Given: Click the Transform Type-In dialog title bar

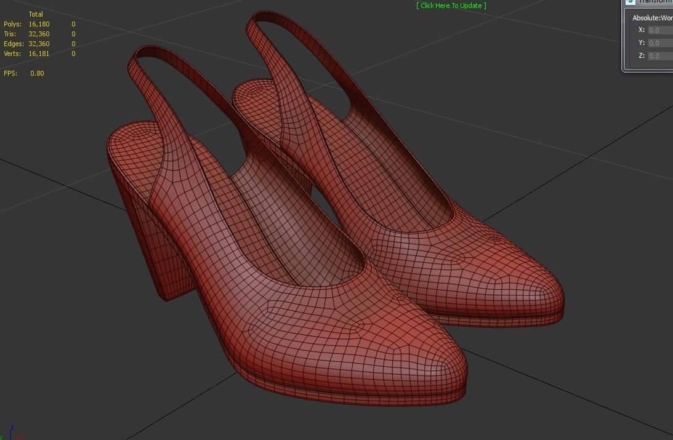Looking at the screenshot, I should 649,2.
